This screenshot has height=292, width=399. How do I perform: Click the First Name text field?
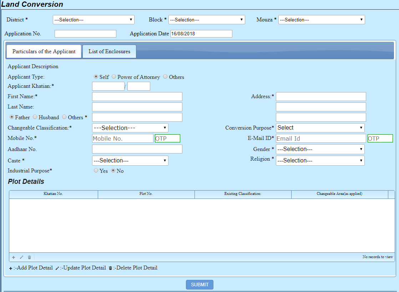click(137, 96)
